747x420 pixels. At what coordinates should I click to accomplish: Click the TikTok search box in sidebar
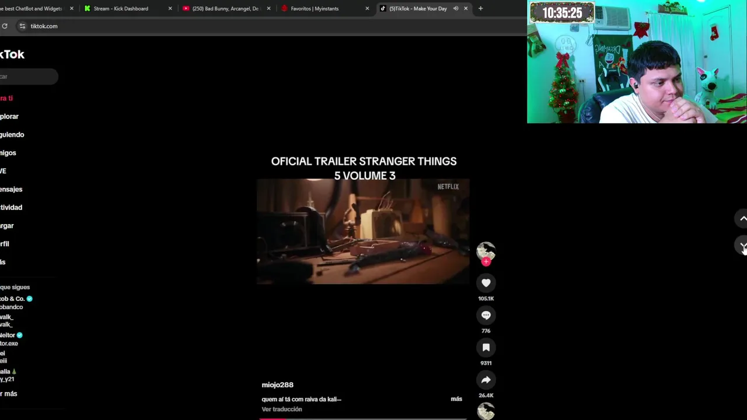pos(28,76)
